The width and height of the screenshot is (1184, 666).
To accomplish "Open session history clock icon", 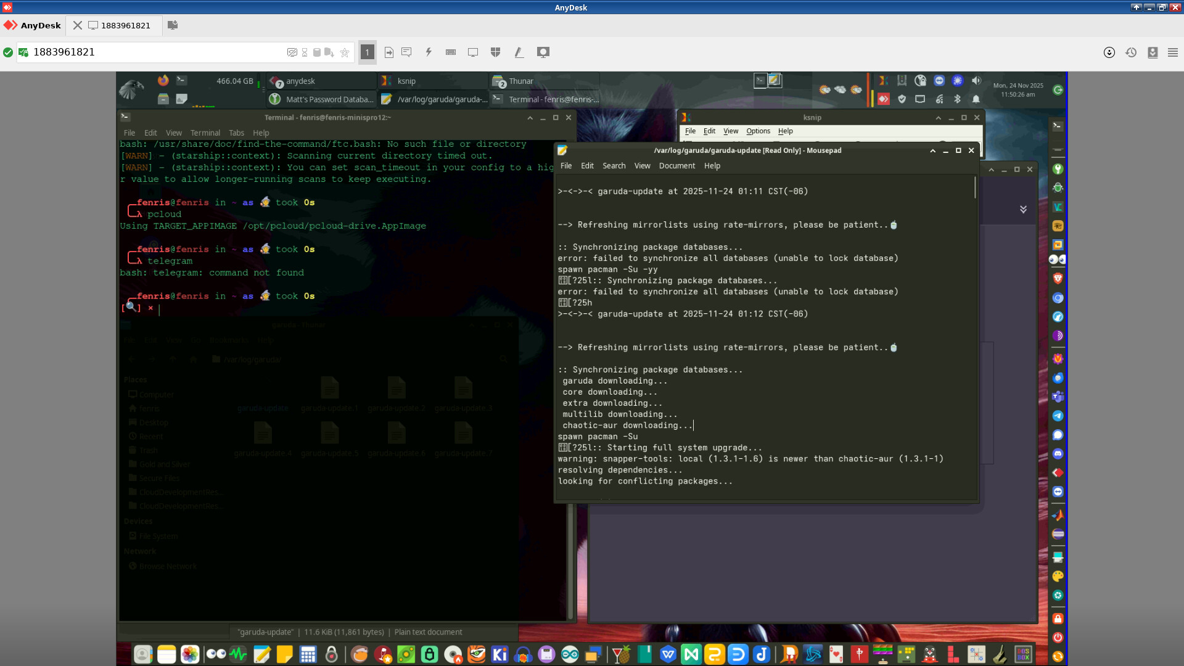I will (x=1131, y=52).
